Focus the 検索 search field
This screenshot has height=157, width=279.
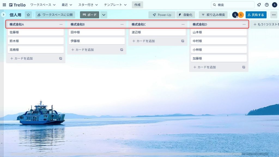point(233,5)
